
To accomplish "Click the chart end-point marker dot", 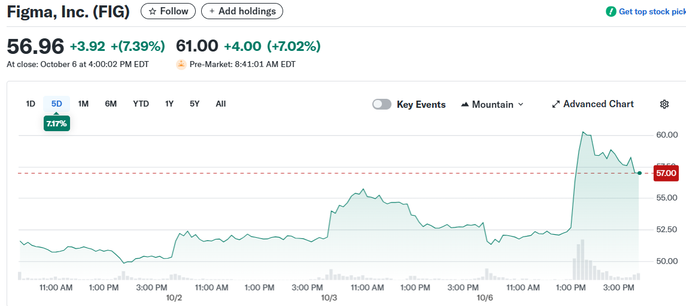I will (x=639, y=173).
